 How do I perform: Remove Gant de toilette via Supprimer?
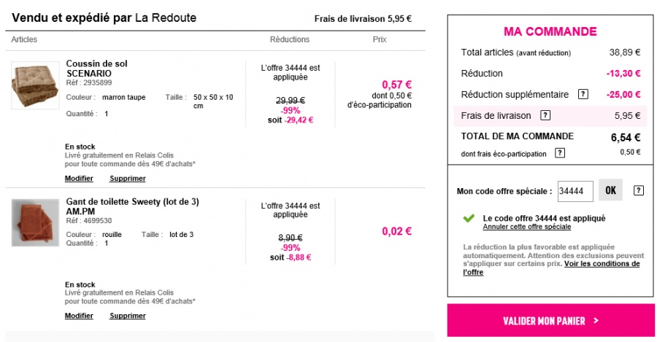pyautogui.click(x=128, y=316)
